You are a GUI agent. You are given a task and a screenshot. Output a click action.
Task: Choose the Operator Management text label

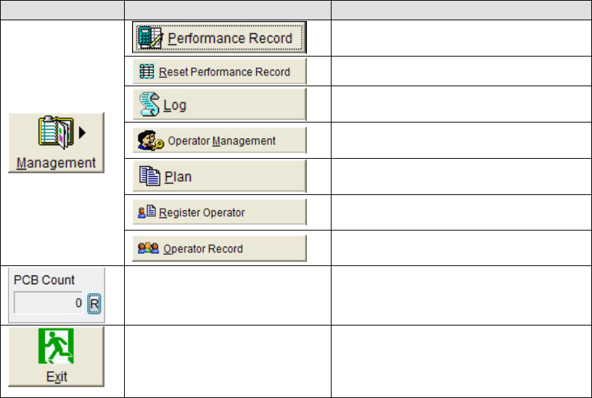(x=221, y=141)
